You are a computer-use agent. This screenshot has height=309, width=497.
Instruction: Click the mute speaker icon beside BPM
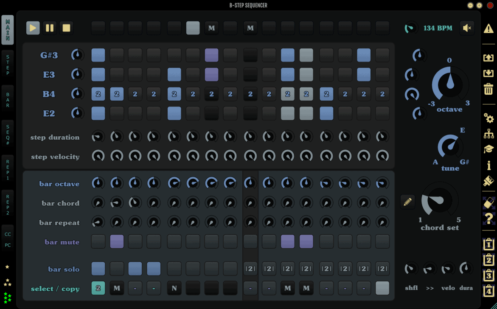tap(467, 28)
